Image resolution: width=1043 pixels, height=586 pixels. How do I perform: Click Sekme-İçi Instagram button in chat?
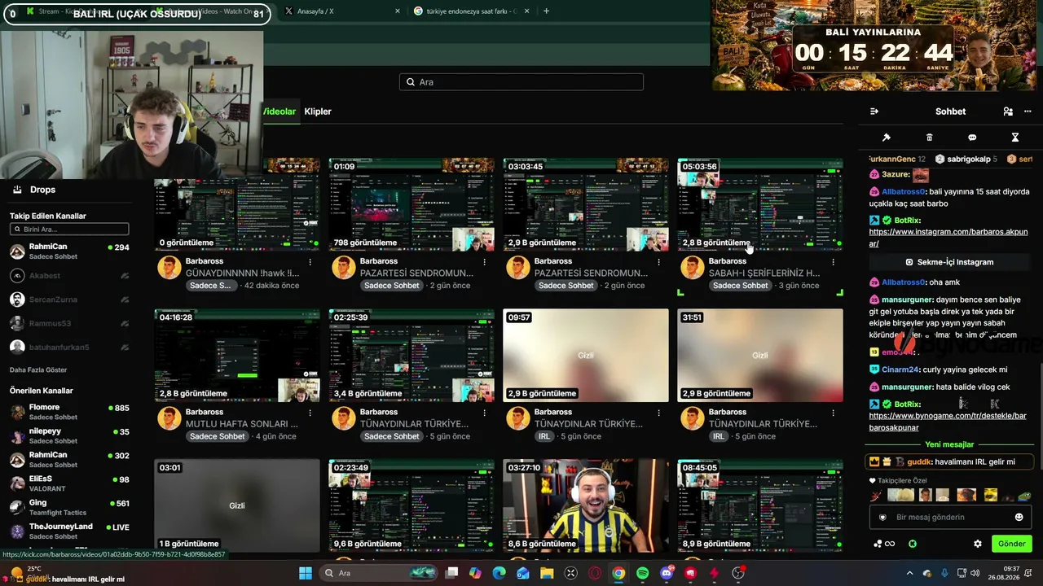(949, 262)
